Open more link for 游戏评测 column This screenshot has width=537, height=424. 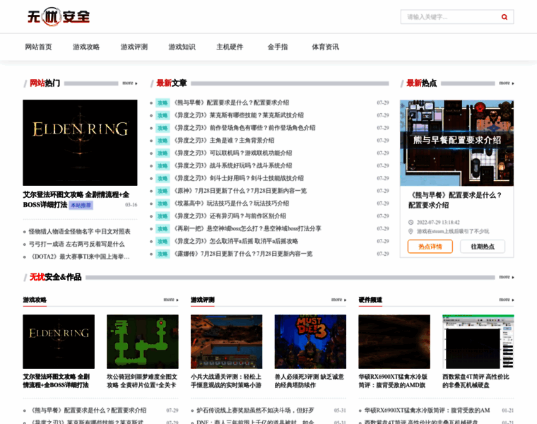coord(338,300)
